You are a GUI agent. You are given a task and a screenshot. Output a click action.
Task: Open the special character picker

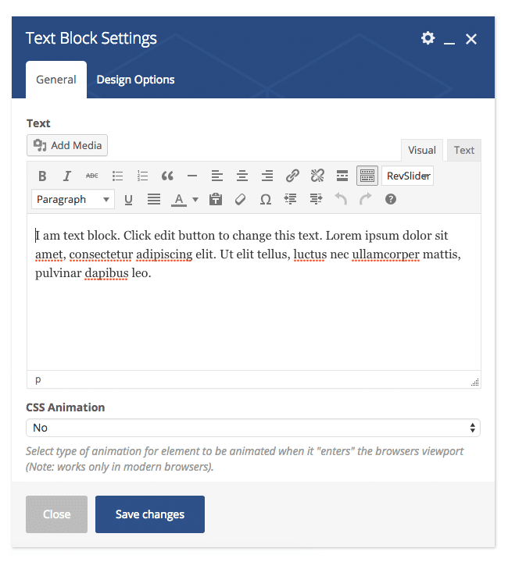tap(266, 199)
